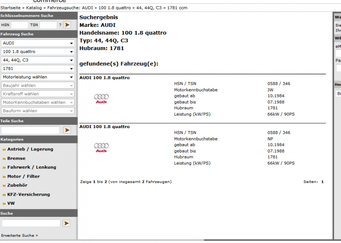Open first AUDI 100 1.8 quattro result title

(104, 78)
